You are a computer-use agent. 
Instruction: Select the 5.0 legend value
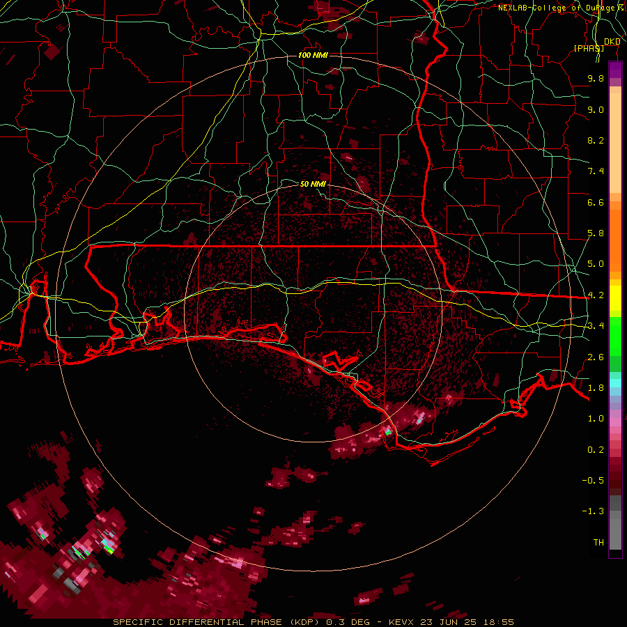click(x=596, y=264)
